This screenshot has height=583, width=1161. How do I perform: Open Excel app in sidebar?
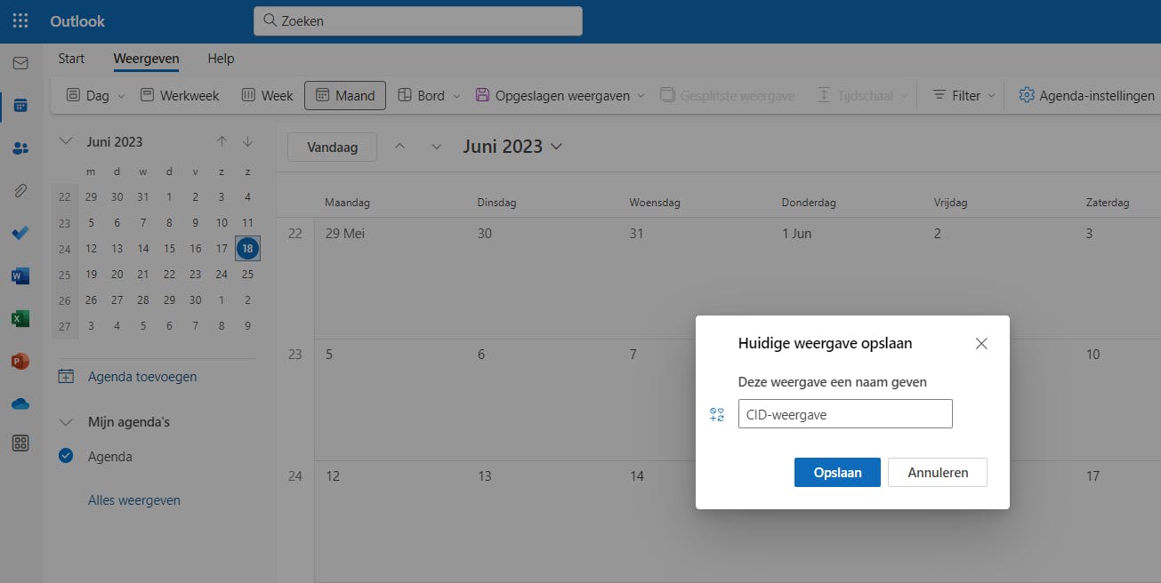(x=20, y=318)
